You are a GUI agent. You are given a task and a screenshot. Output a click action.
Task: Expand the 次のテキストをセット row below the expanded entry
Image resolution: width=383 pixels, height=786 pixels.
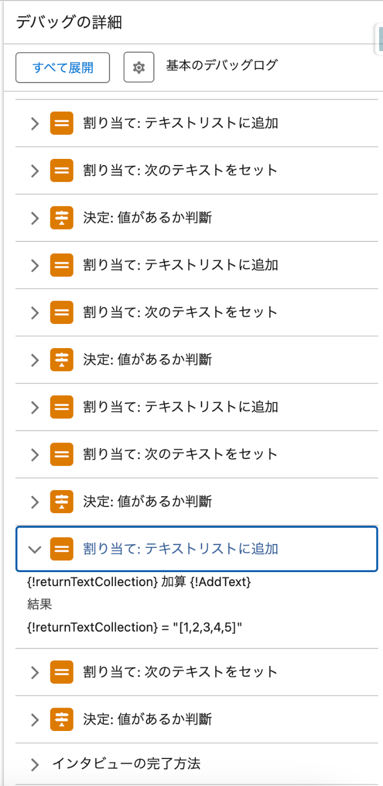coord(35,672)
